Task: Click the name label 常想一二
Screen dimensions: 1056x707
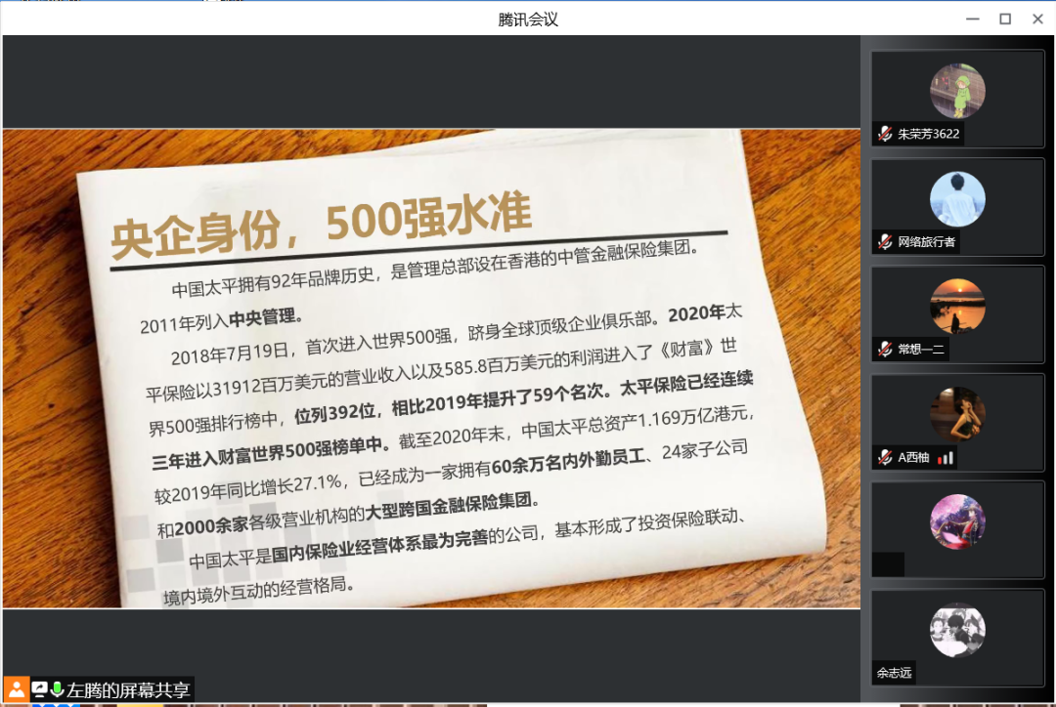Action: 921,350
